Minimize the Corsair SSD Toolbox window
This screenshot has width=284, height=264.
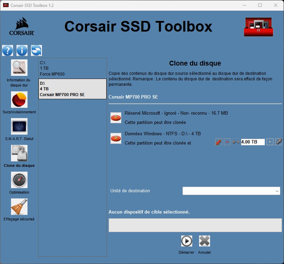click(x=244, y=5)
